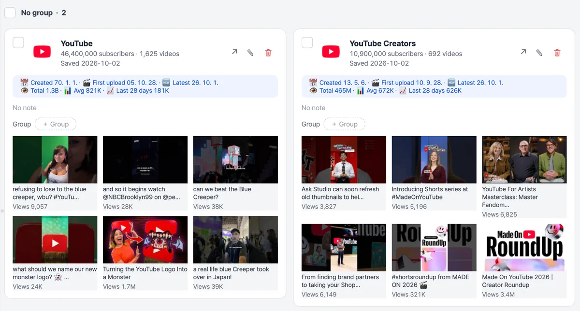Click 'Last 28 days 181K' stat

click(x=138, y=90)
